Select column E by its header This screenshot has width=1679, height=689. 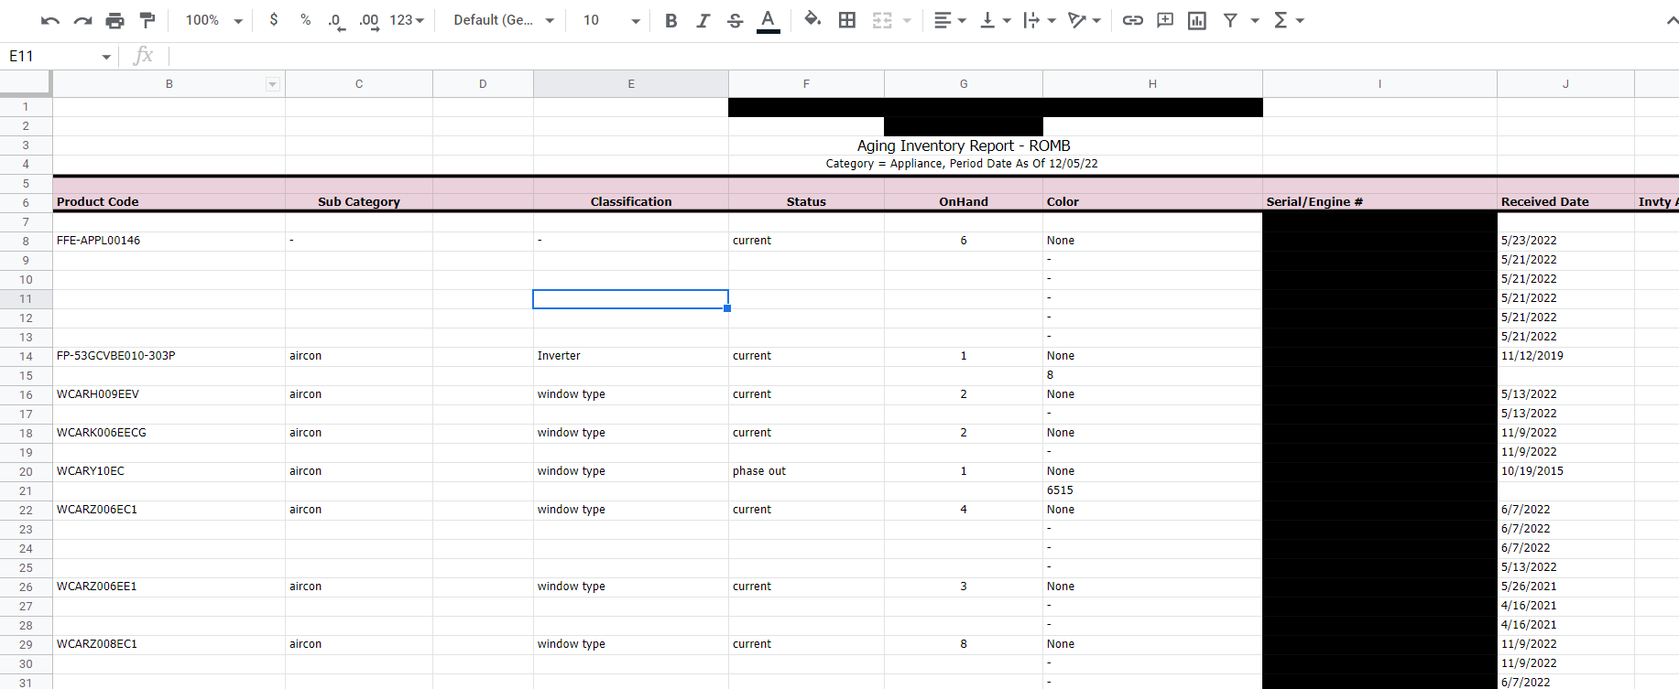point(631,84)
